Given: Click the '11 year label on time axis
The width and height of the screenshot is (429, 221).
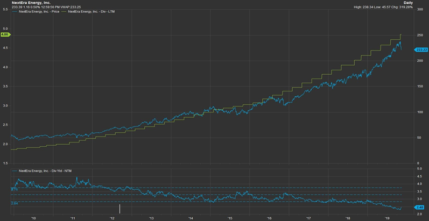Looking at the screenshot, I should tap(73, 218).
